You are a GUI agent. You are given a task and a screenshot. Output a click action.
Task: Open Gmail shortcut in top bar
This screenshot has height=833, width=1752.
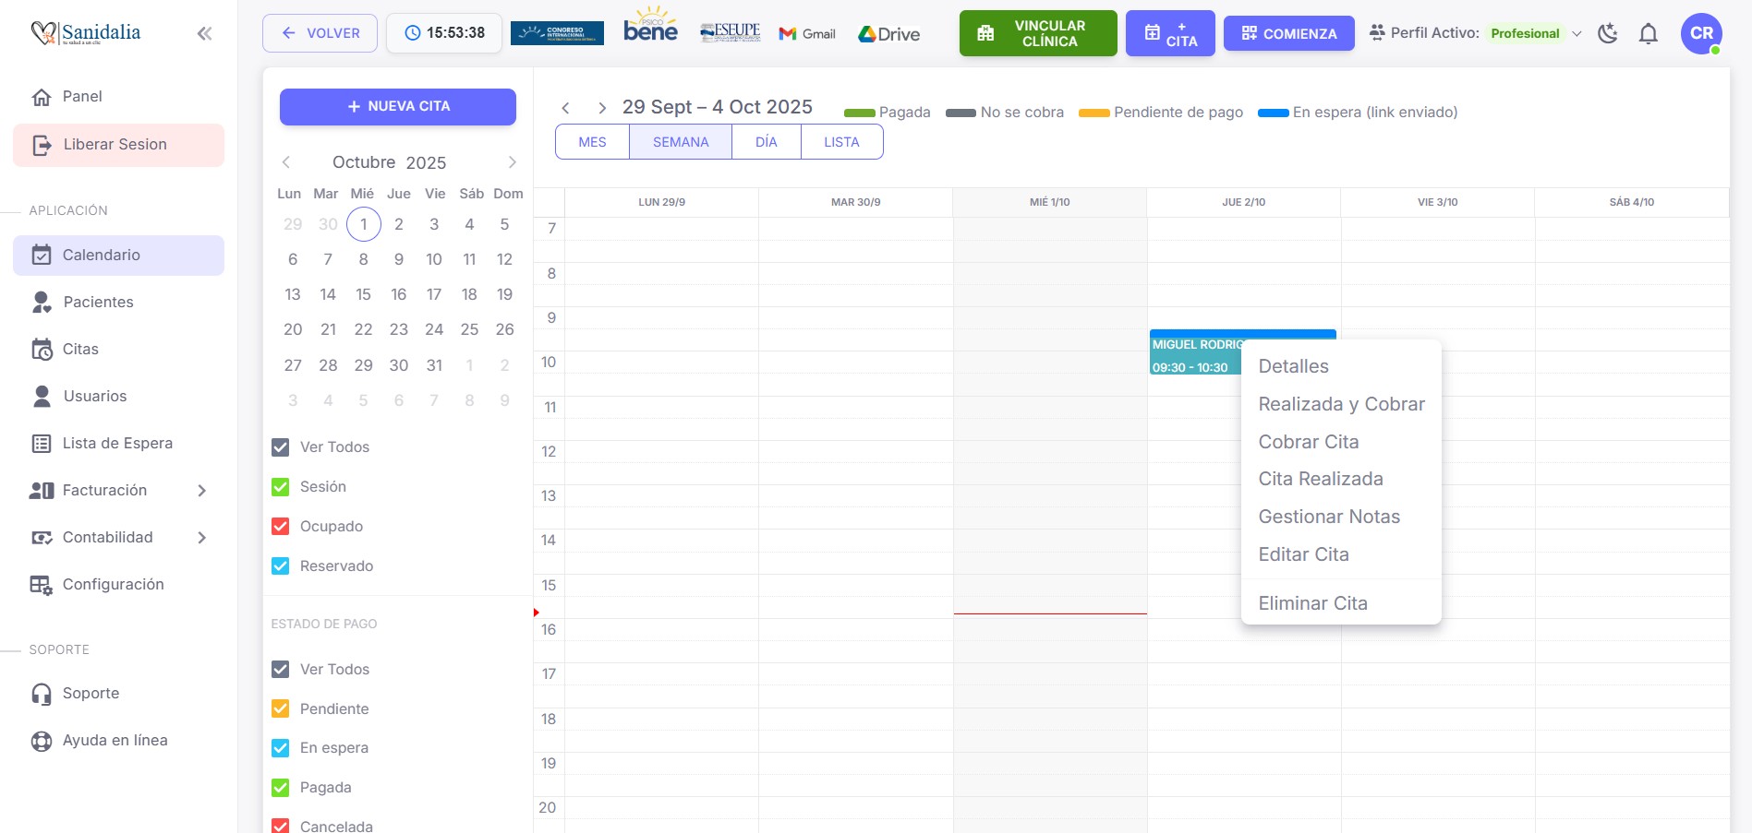[x=807, y=34]
